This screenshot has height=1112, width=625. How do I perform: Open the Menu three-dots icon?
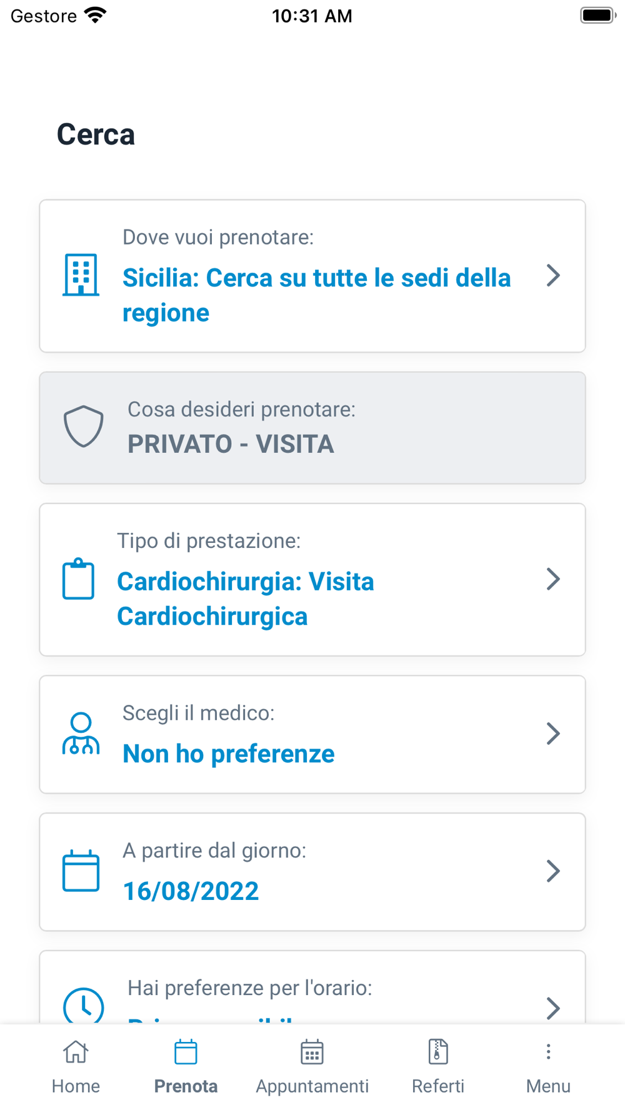coord(548,1052)
